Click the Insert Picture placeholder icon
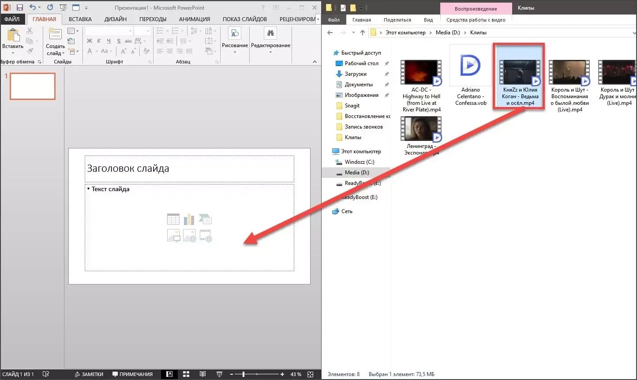This screenshot has height=380, width=637. [173, 236]
